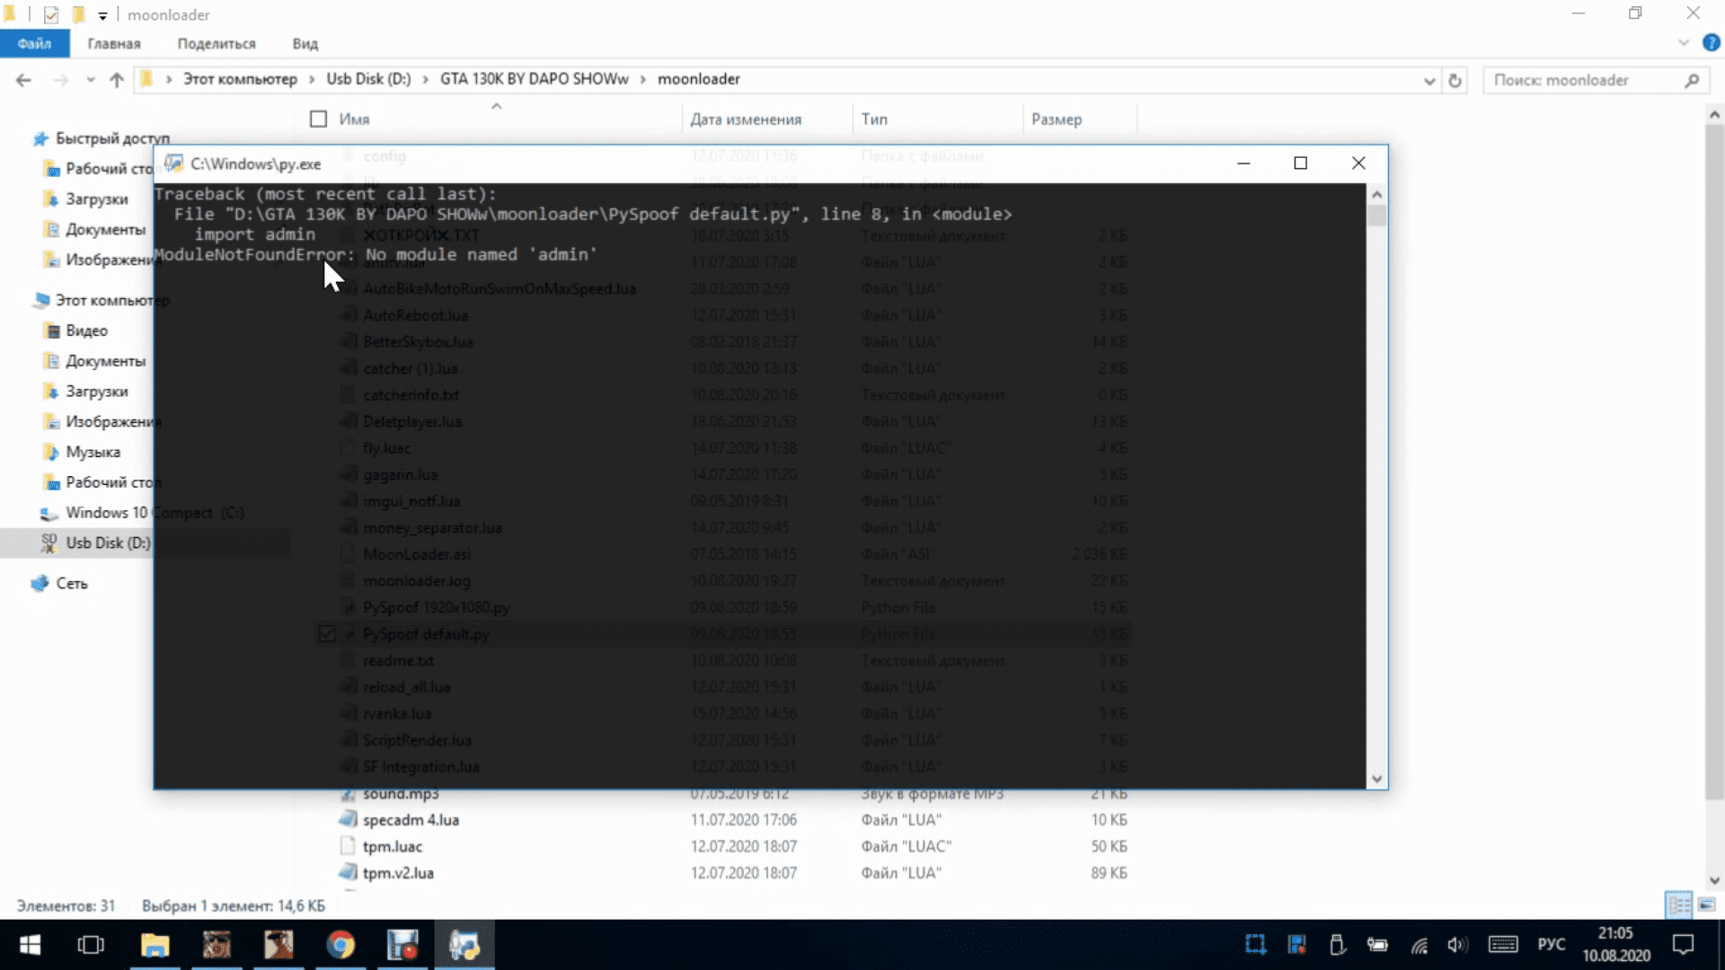1725x970 pixels.
Task: Click the volume speaker tray icon
Action: pos(1456,945)
